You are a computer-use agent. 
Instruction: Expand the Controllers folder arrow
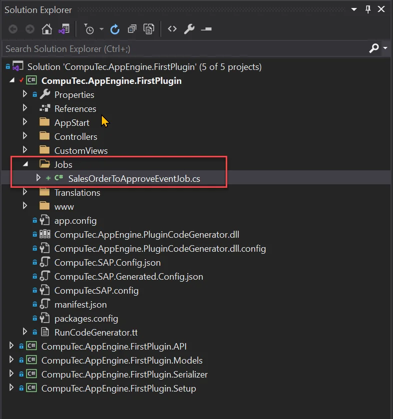(x=25, y=136)
